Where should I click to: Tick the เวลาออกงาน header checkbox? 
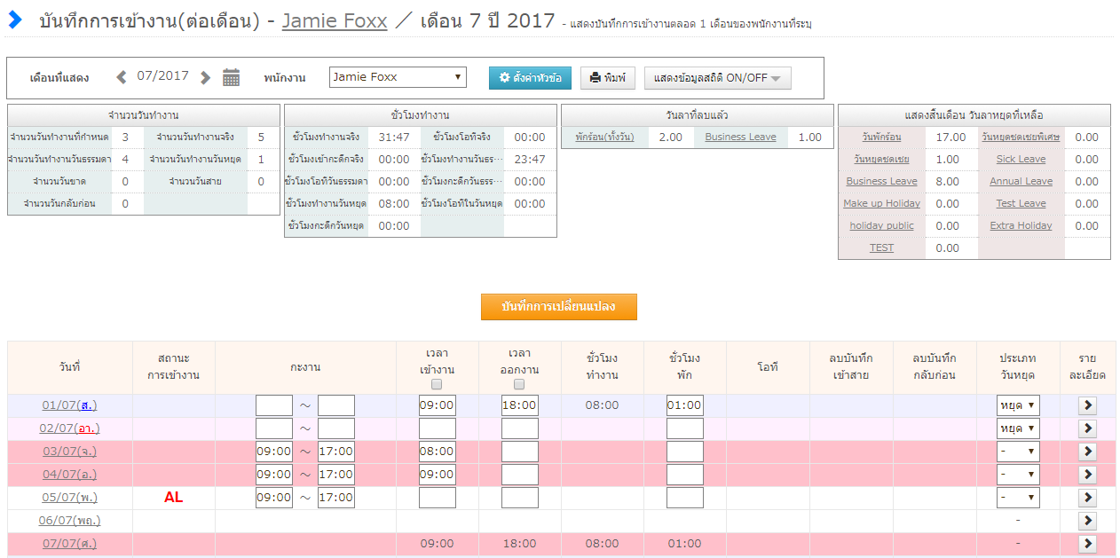click(519, 384)
